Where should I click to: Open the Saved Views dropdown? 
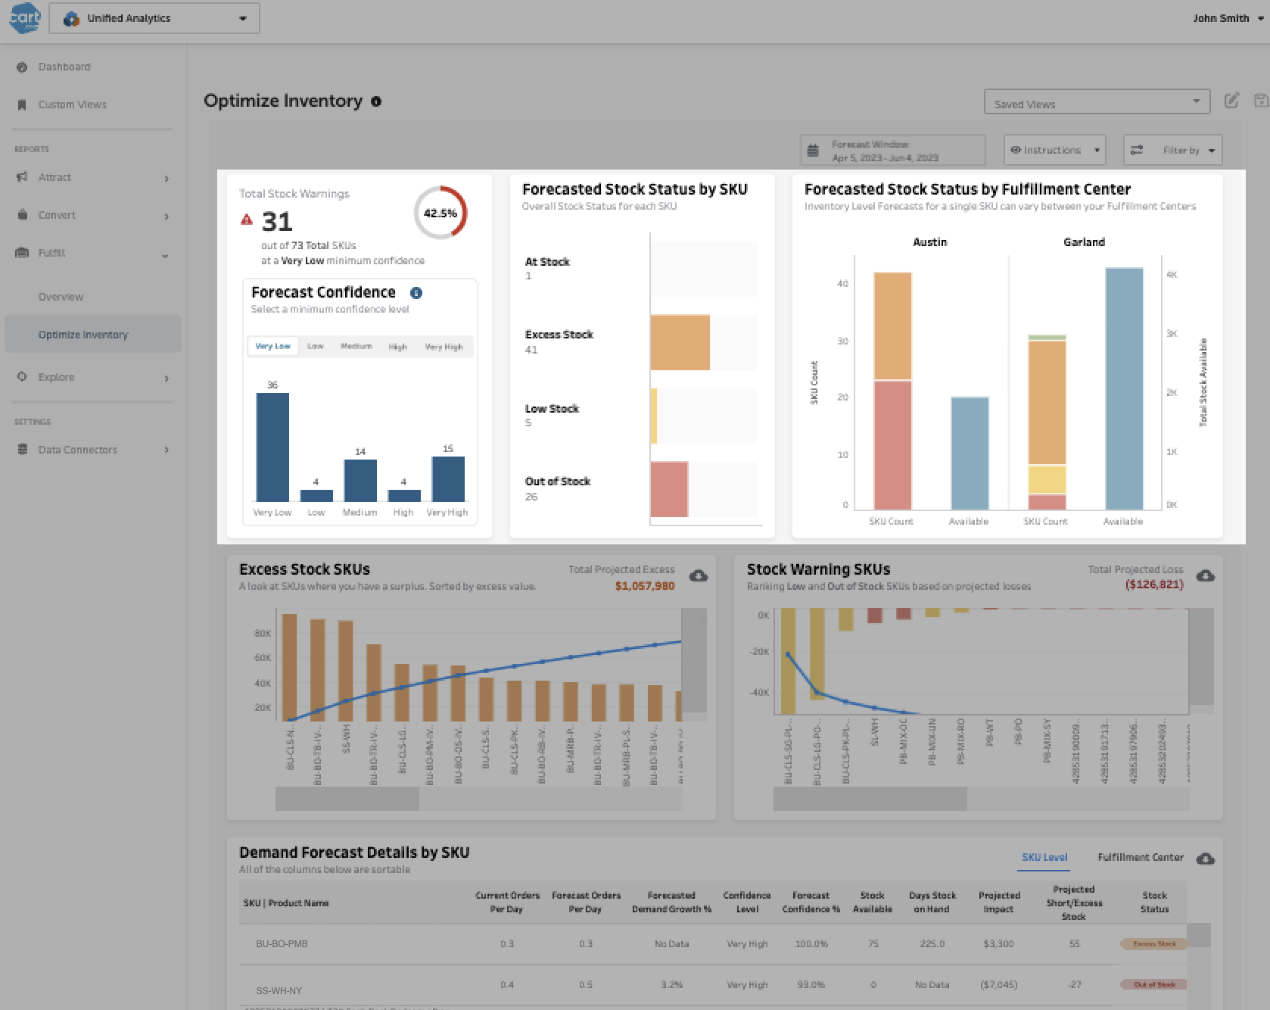pyautogui.click(x=1097, y=101)
